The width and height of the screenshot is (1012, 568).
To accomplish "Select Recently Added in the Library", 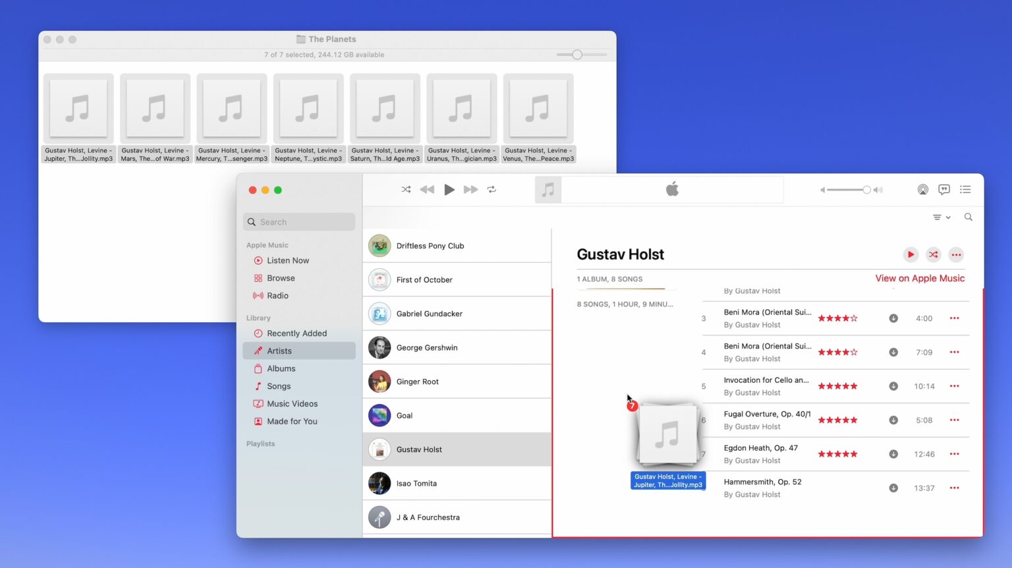I will pos(296,333).
